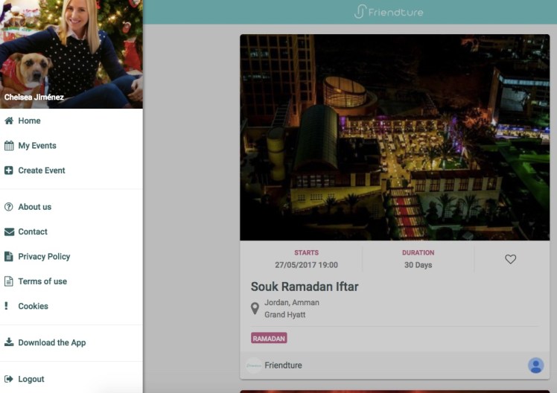Click the Privacy Policy document icon

click(9, 257)
